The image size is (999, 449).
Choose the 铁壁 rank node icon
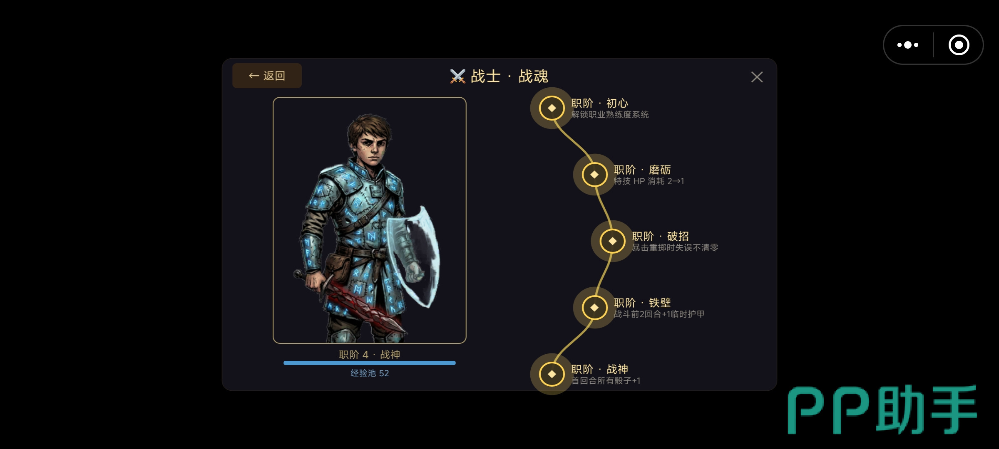pyautogui.click(x=594, y=308)
